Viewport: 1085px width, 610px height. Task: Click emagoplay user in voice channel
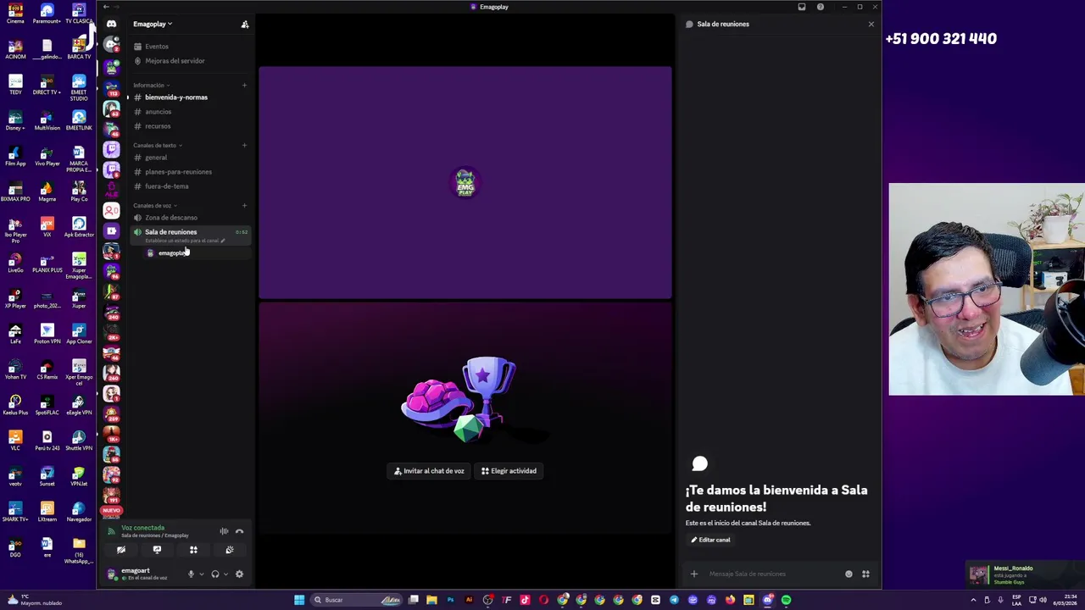[172, 253]
